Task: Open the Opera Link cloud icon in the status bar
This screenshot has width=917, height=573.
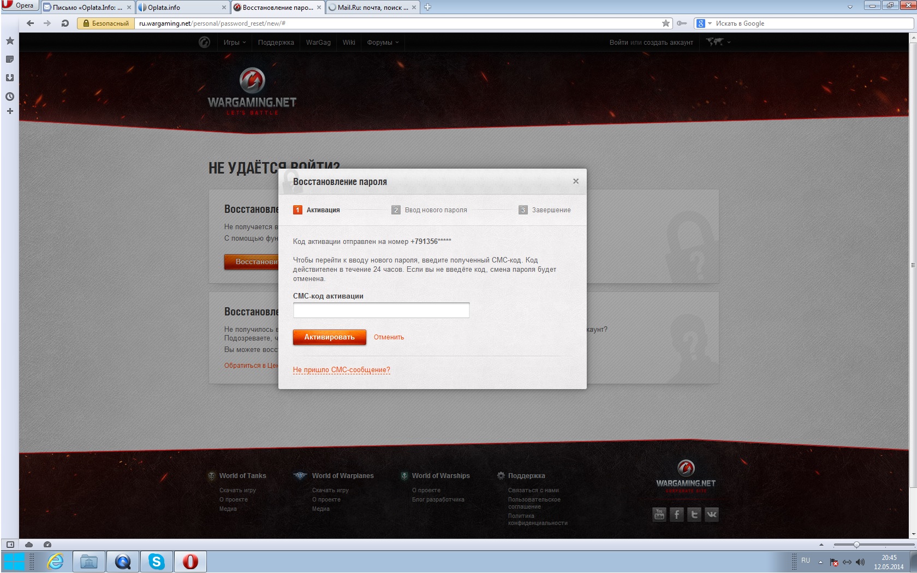Action: coord(29,545)
